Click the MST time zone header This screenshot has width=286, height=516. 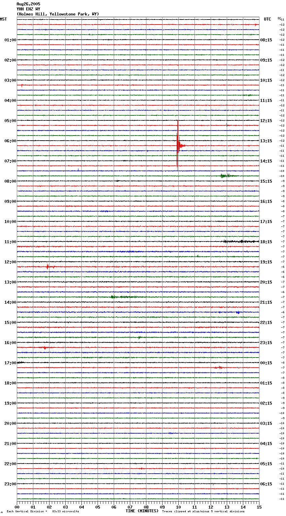coord(3,19)
